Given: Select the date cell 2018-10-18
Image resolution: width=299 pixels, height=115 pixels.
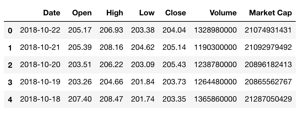Looking at the screenshot, I should [x=40, y=99].
